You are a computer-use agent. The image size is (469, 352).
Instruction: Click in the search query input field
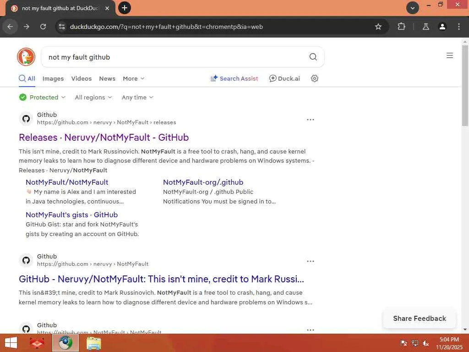[176, 57]
